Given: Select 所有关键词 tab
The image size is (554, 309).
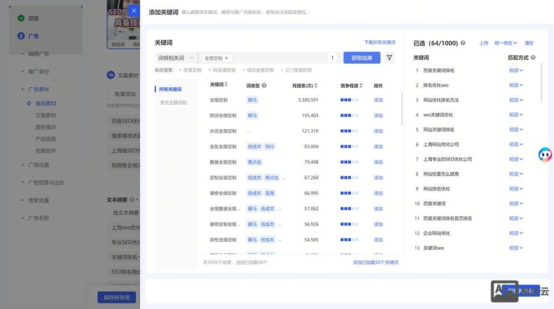Looking at the screenshot, I should [170, 89].
